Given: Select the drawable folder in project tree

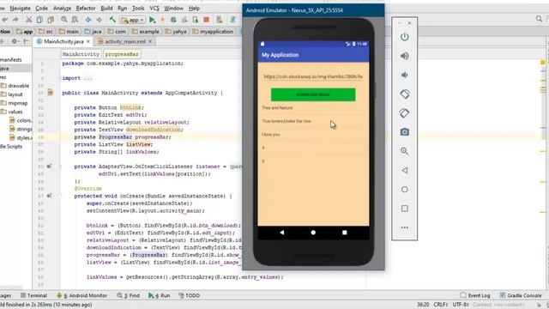Looking at the screenshot, I should [x=15, y=86].
